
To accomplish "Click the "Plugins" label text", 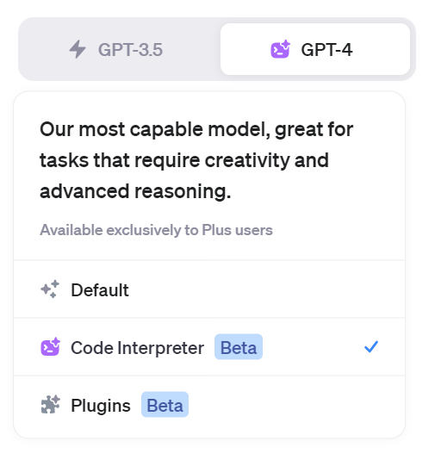I will 101,406.
